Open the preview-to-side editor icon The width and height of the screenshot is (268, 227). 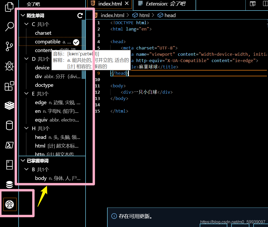253,4
